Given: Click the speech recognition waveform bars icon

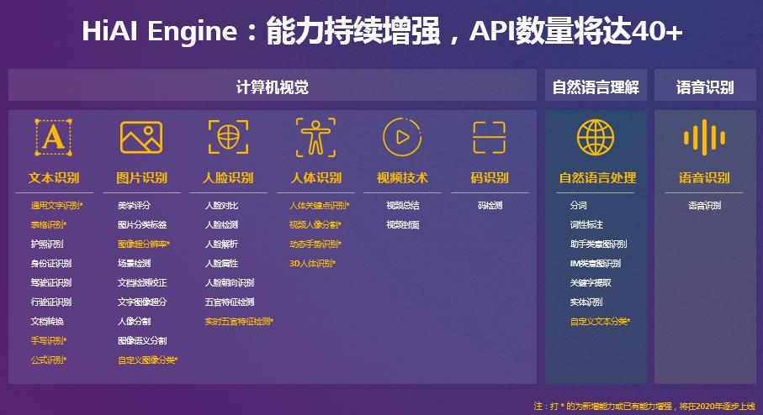Looking at the screenshot, I should point(704,138).
